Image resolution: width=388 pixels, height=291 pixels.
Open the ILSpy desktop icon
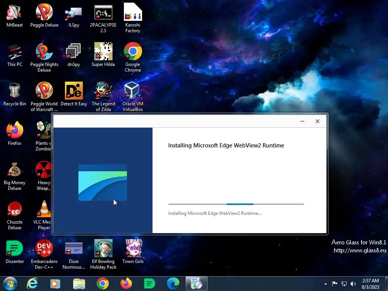(74, 15)
